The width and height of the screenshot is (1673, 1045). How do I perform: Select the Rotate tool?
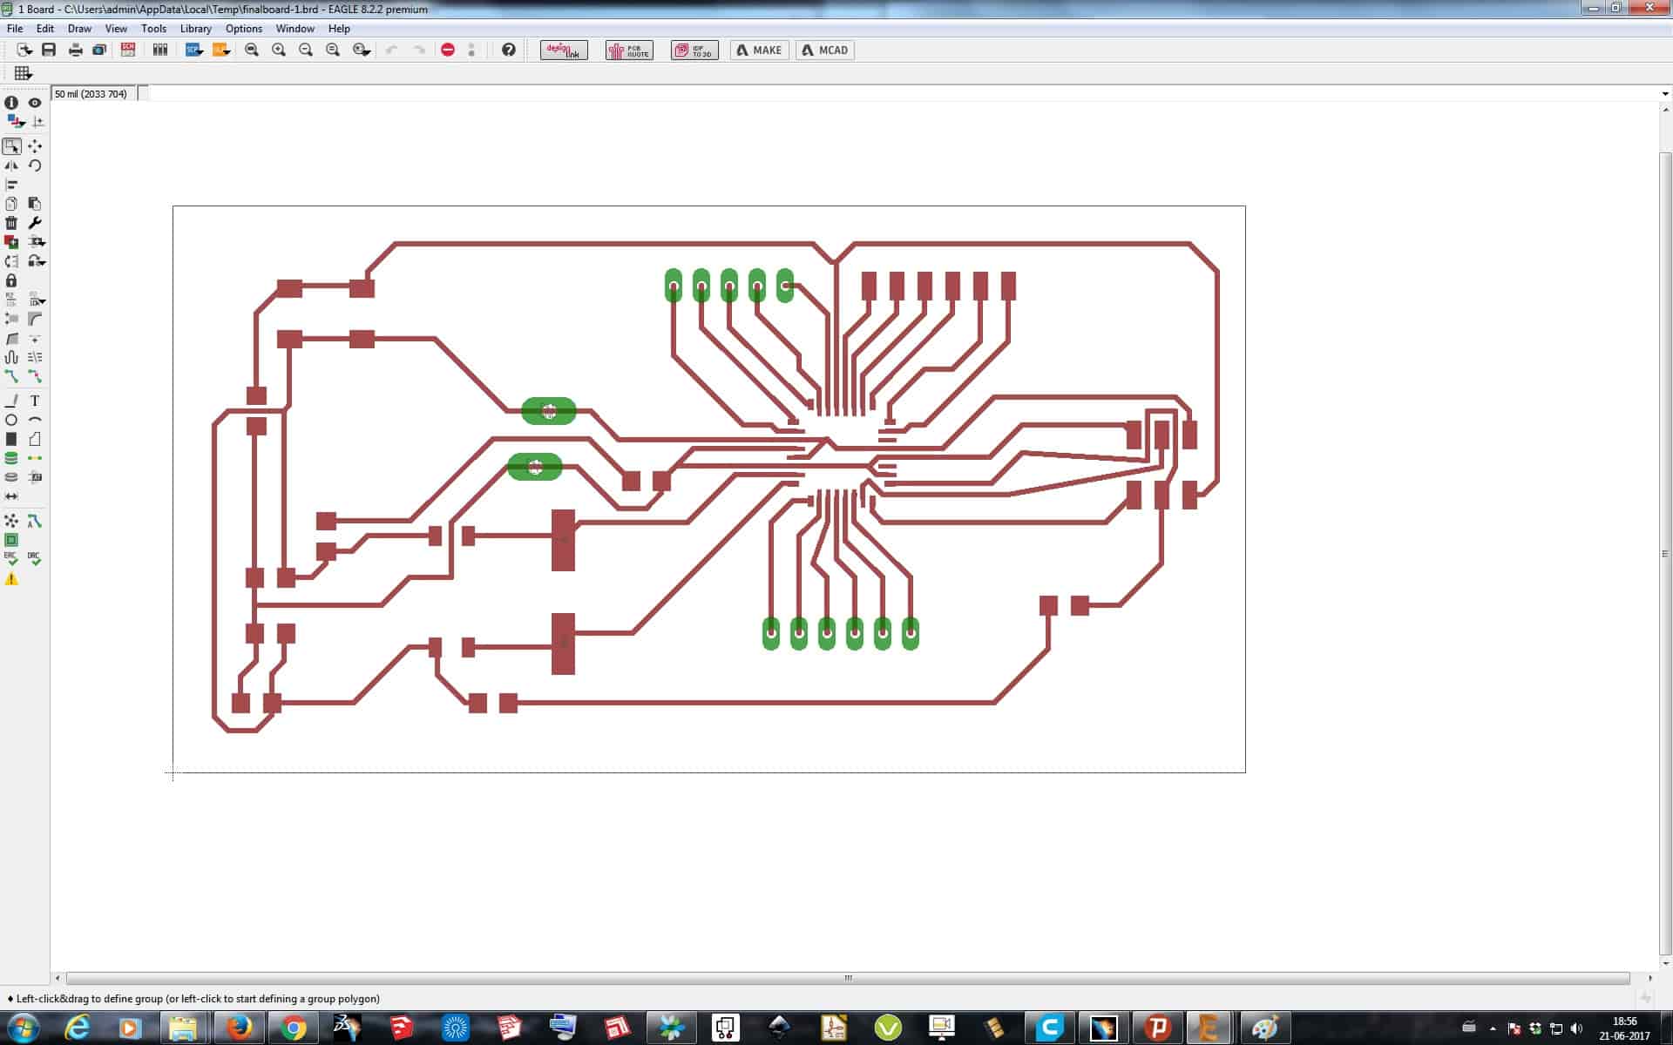(35, 165)
